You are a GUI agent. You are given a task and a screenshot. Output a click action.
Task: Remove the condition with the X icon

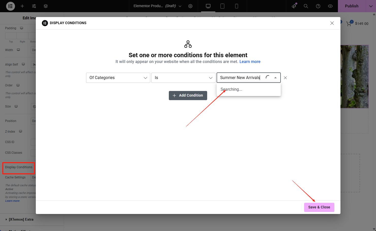[285, 78]
